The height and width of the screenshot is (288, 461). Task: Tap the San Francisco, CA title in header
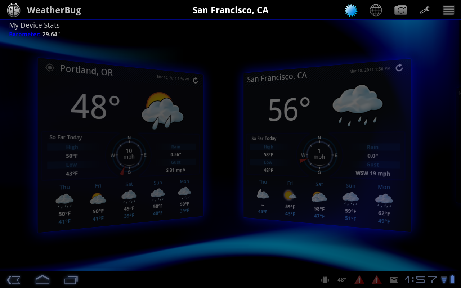click(230, 10)
